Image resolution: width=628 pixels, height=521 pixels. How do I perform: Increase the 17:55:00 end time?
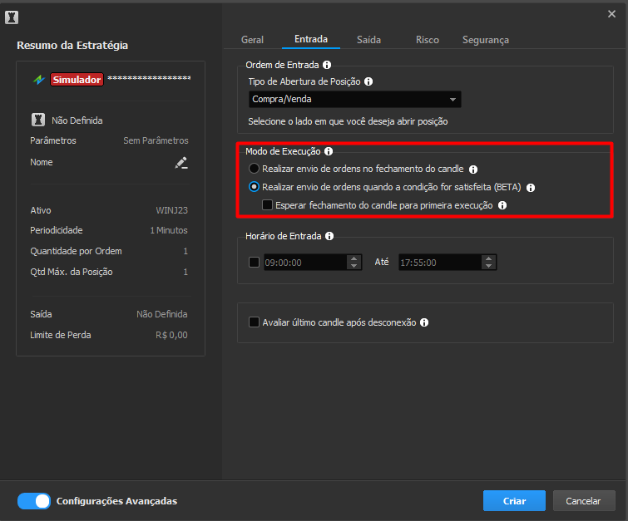488,258
